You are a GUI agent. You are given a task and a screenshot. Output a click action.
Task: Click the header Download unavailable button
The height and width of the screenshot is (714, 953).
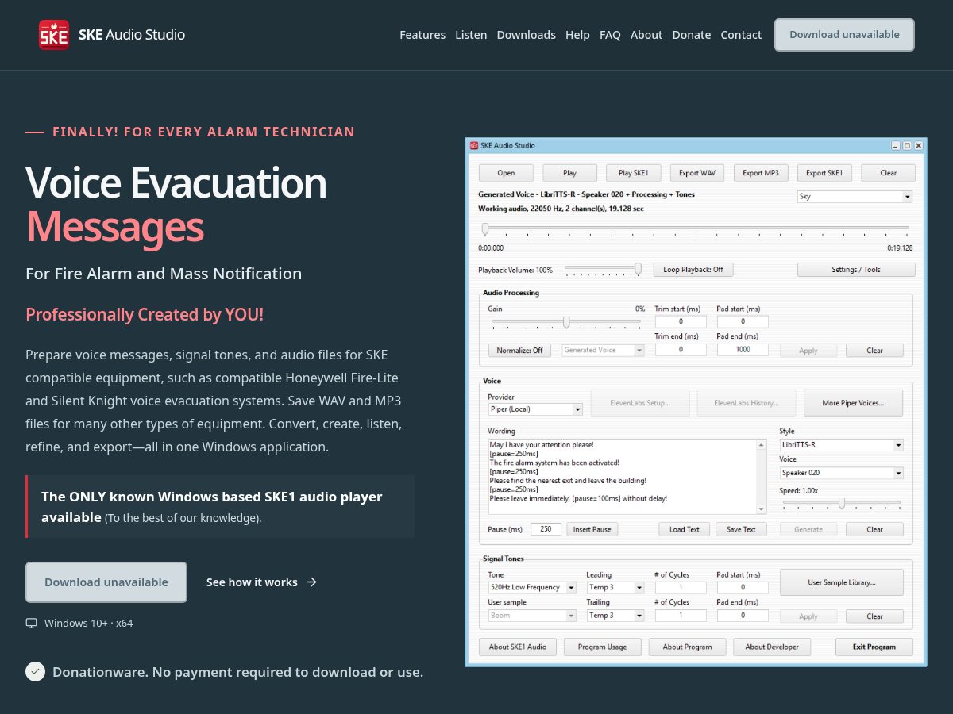[x=844, y=35]
